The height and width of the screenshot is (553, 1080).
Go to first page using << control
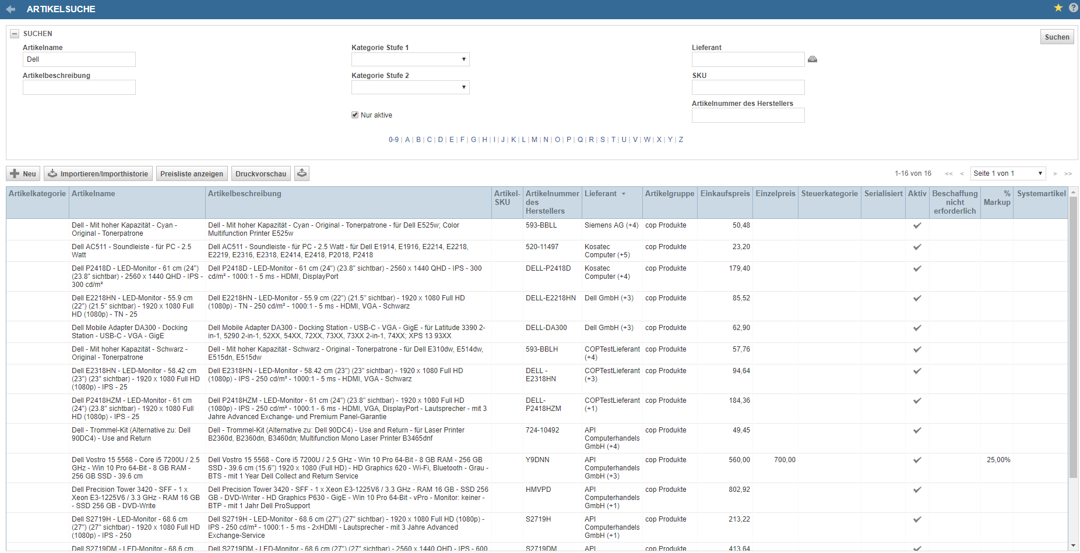(x=949, y=173)
